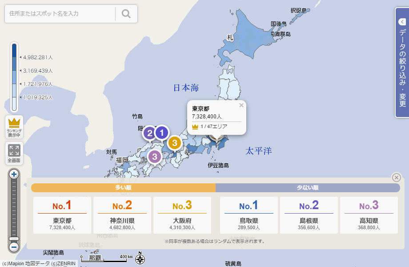Click the address or spot search field
Screen dimensions: 409x267
(x=60, y=14)
